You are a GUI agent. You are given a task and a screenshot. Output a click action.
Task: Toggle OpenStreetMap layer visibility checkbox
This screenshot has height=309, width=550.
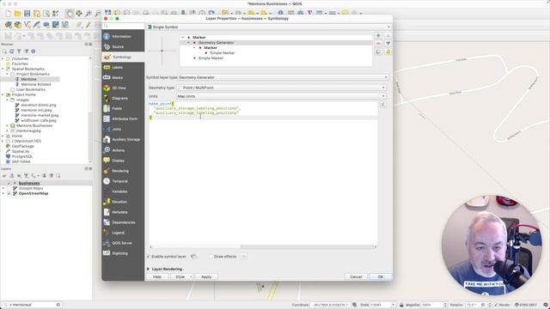tap(9, 193)
